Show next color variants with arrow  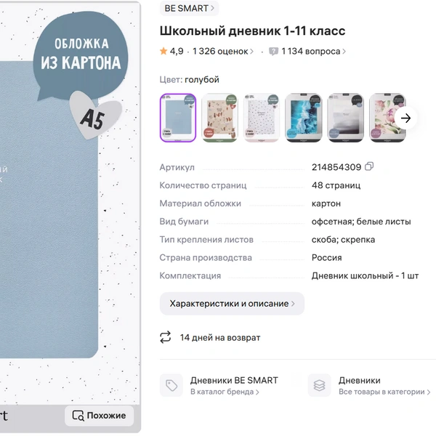pyautogui.click(x=405, y=118)
